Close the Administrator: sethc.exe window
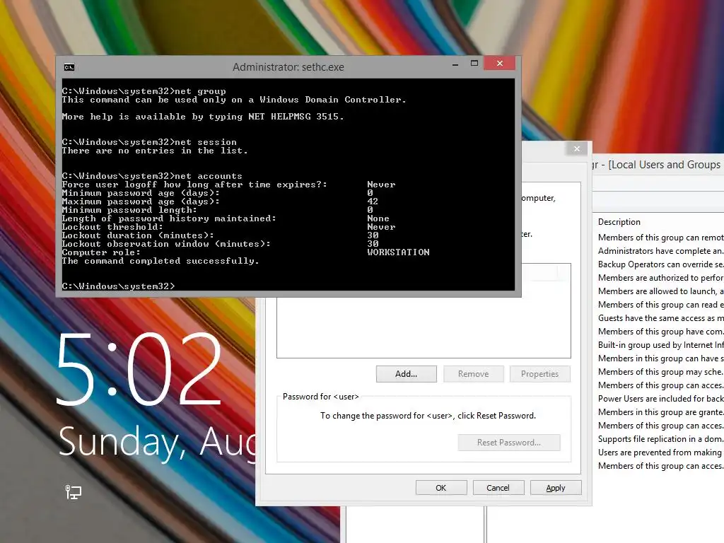The image size is (724, 543). pyautogui.click(x=500, y=63)
